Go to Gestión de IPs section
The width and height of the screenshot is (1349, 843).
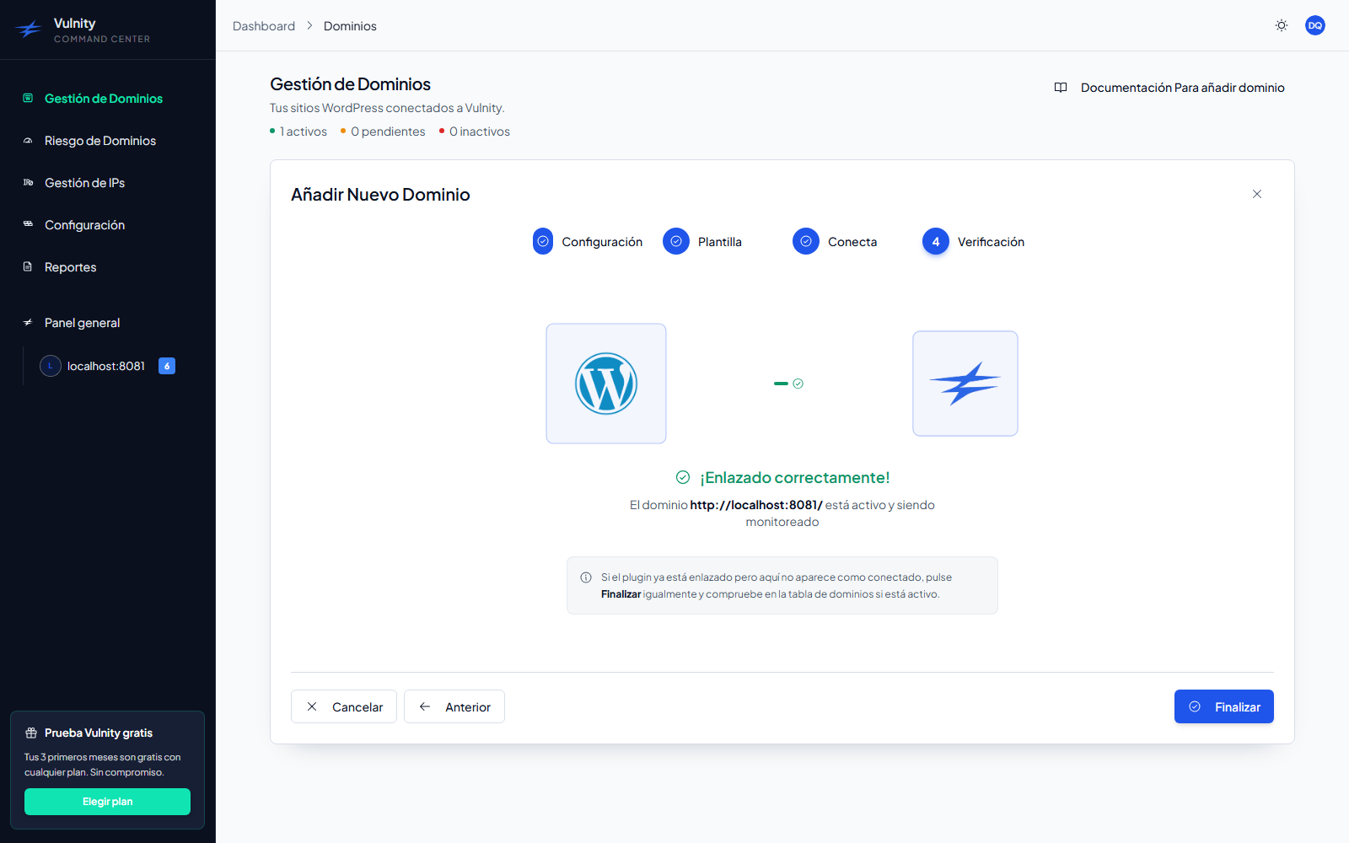click(x=84, y=183)
